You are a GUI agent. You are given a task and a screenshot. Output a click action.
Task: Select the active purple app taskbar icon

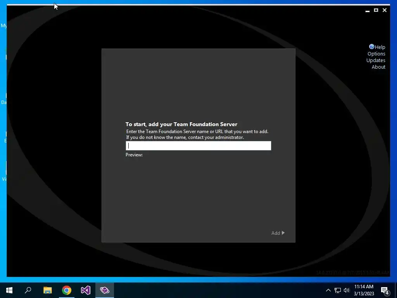105,290
